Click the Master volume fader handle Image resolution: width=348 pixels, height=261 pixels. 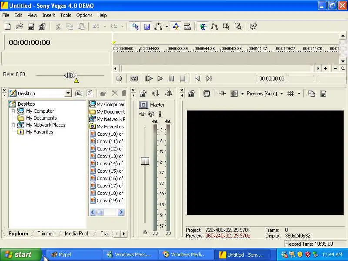[x=145, y=161]
